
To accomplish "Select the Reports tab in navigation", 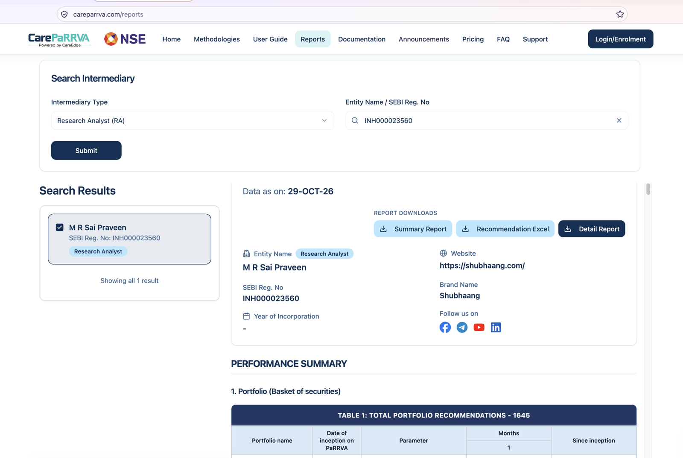I will (x=312, y=39).
